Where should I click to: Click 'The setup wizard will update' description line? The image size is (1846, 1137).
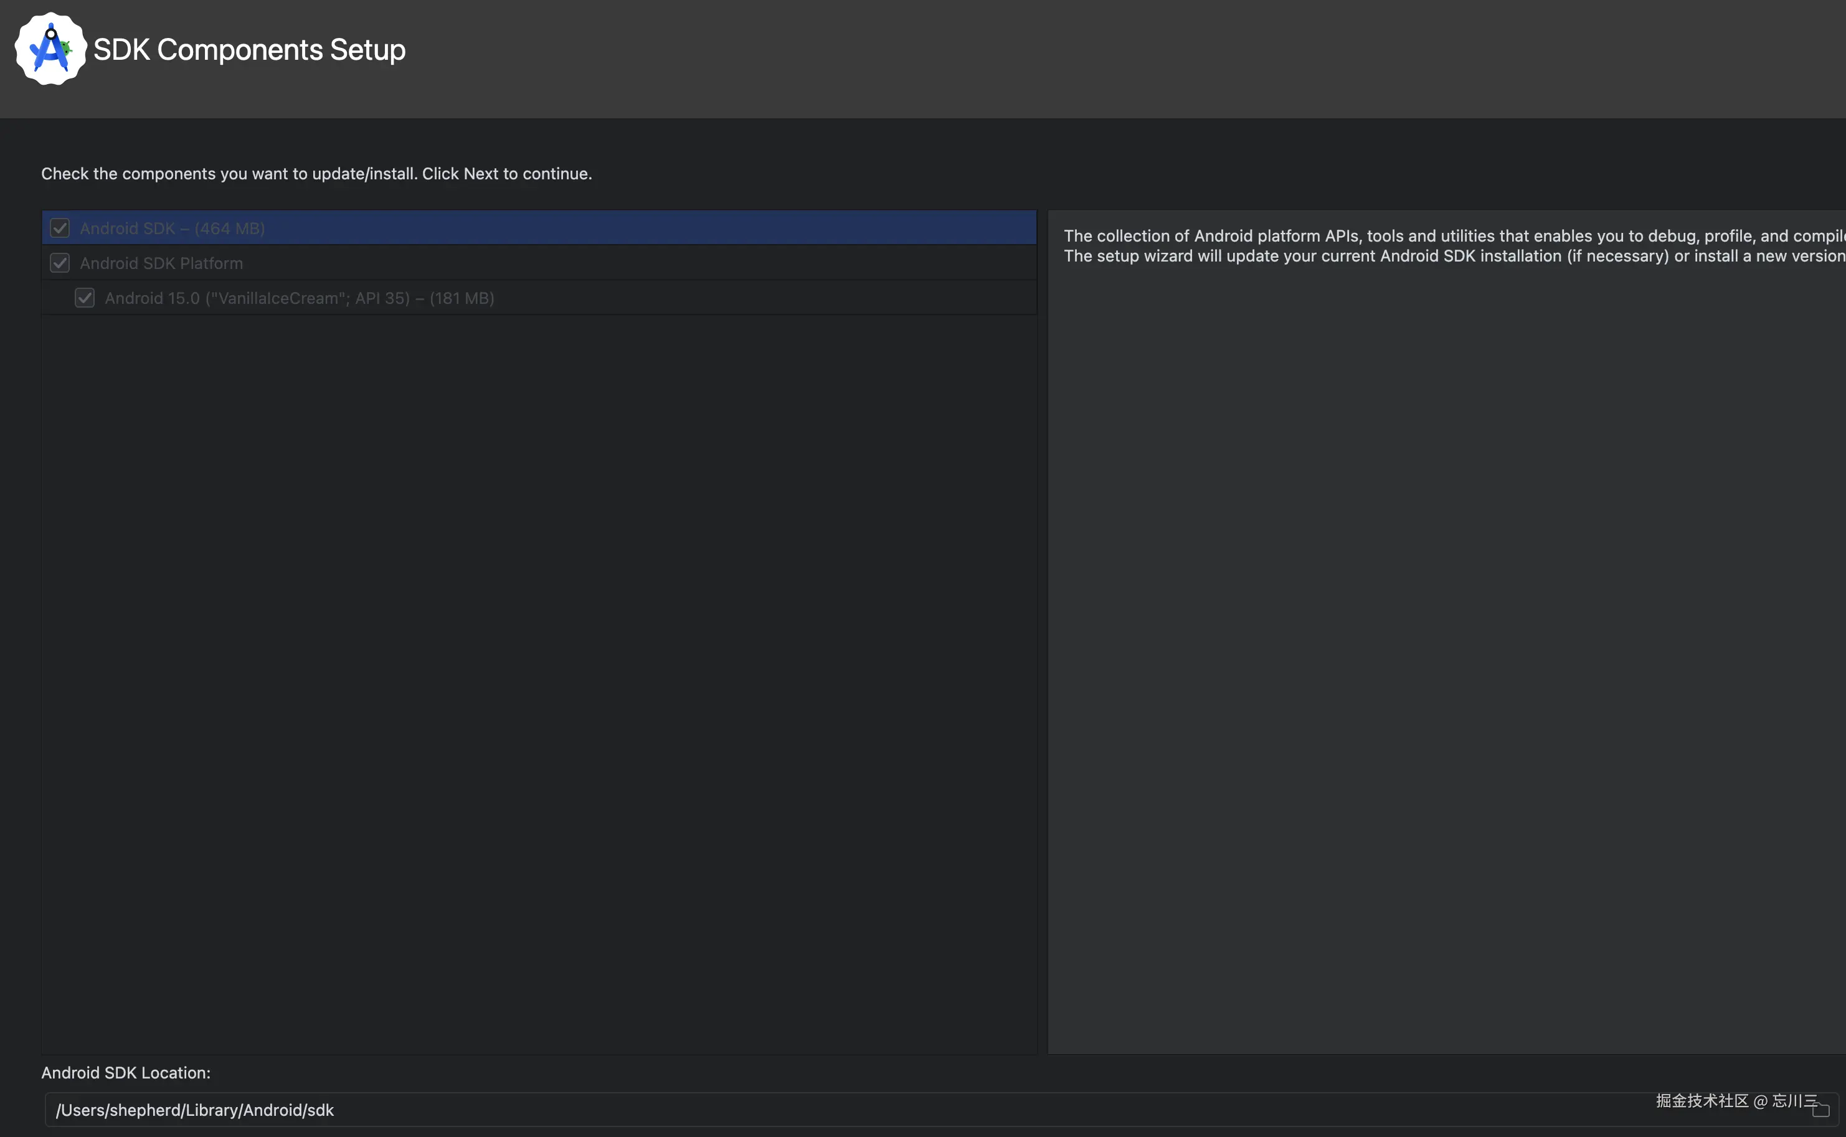(x=1451, y=257)
